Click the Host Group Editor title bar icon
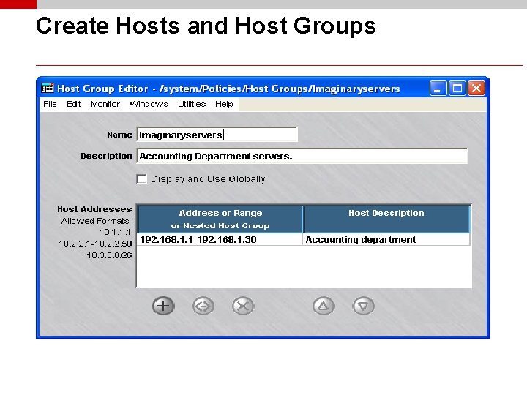Image resolution: width=527 pixels, height=395 pixels. pyautogui.click(x=48, y=89)
